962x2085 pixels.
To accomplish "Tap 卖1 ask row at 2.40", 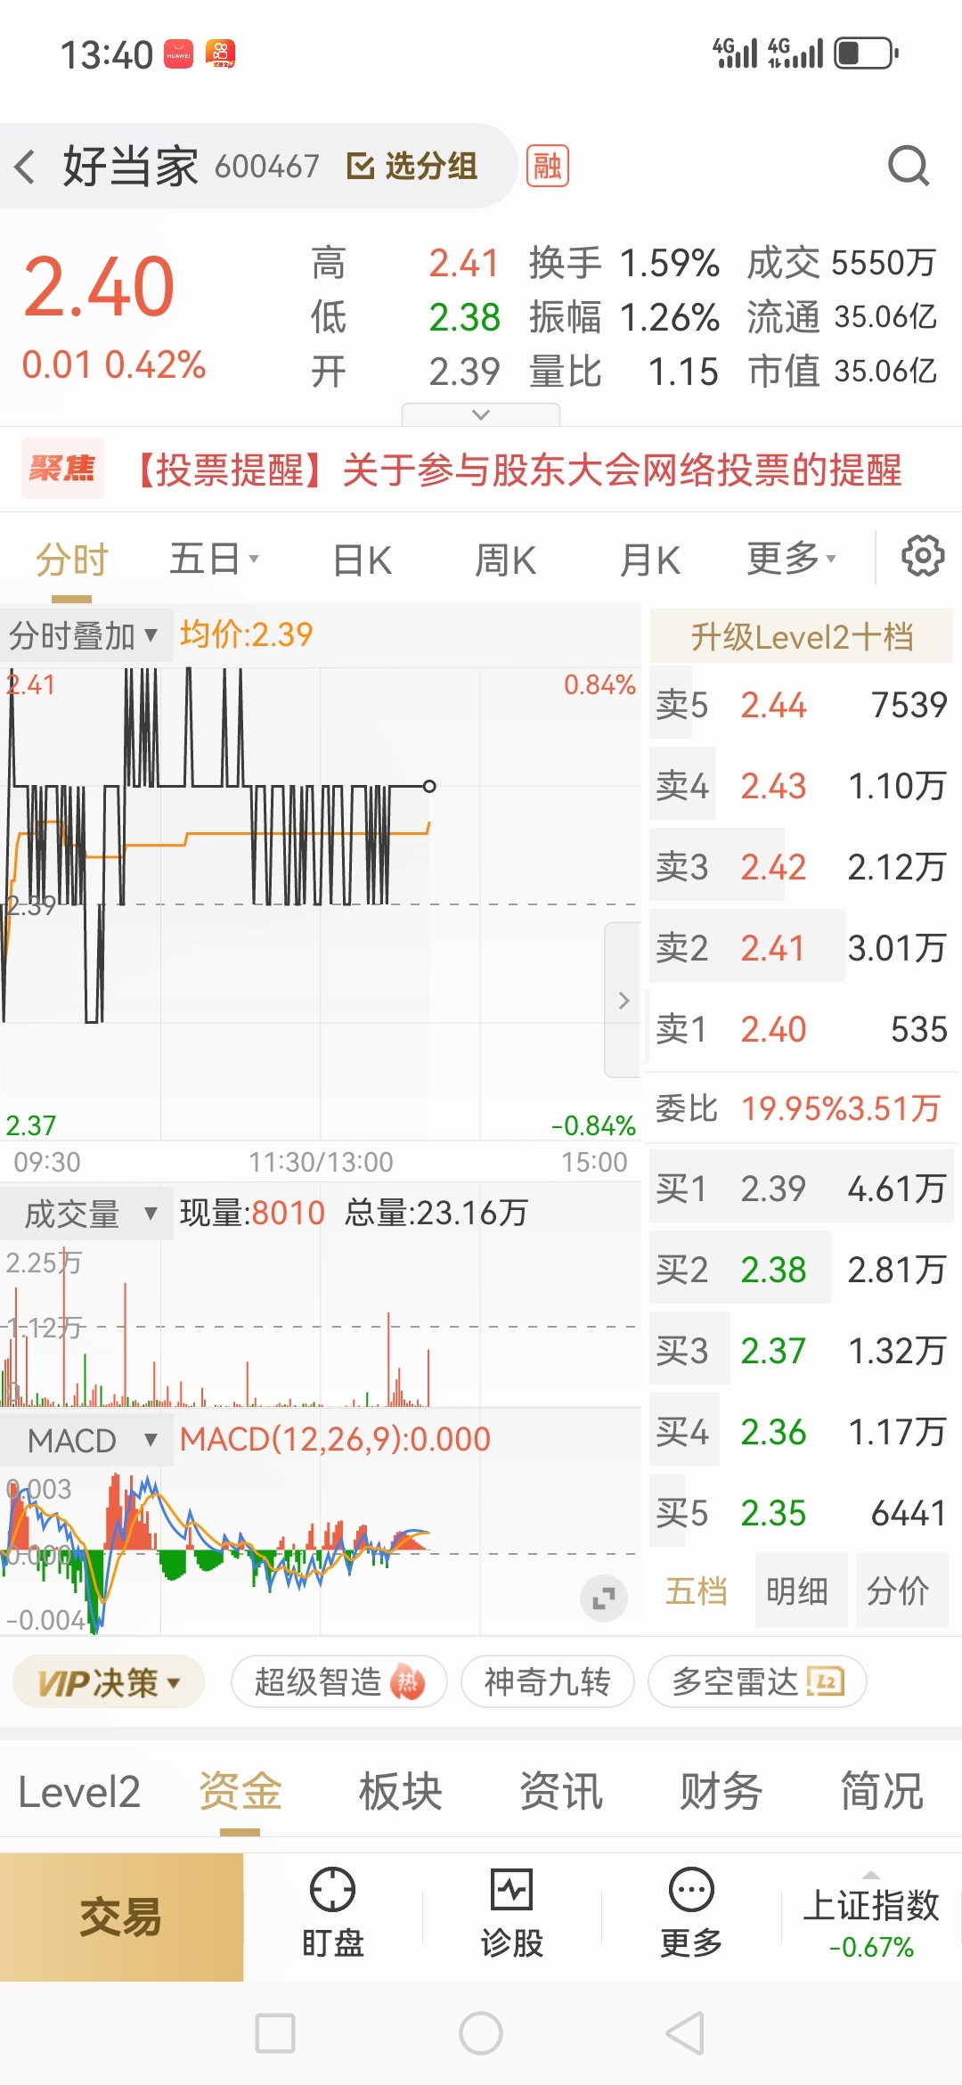I will click(802, 1029).
